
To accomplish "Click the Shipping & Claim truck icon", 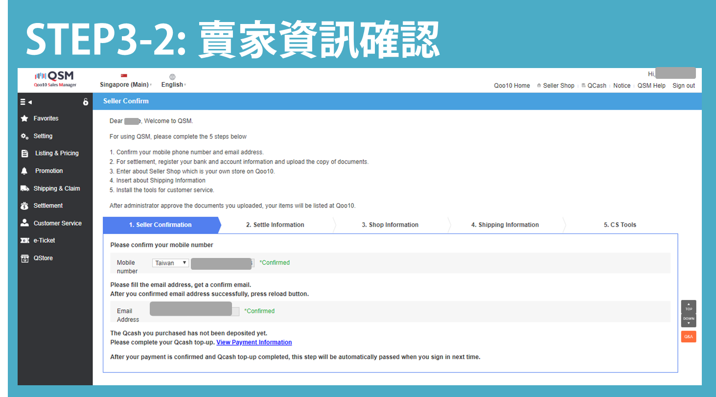I will point(25,188).
